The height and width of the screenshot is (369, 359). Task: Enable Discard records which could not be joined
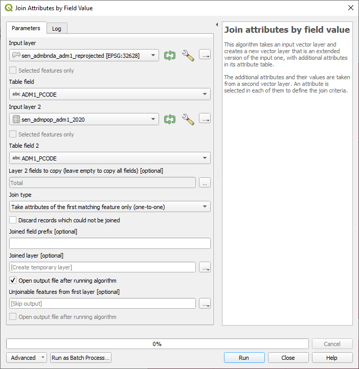tap(13, 220)
